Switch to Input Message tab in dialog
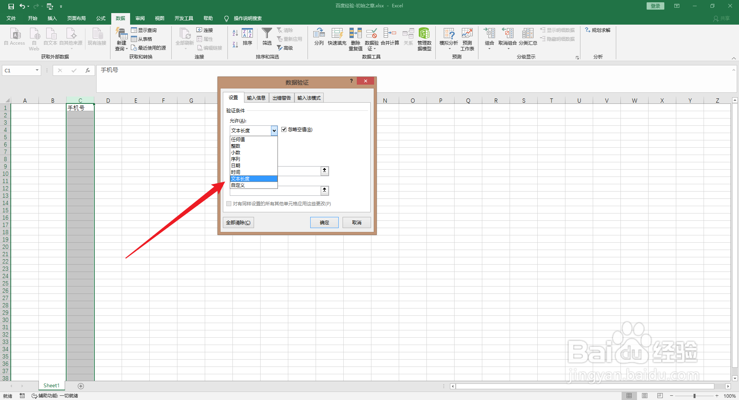 click(256, 98)
